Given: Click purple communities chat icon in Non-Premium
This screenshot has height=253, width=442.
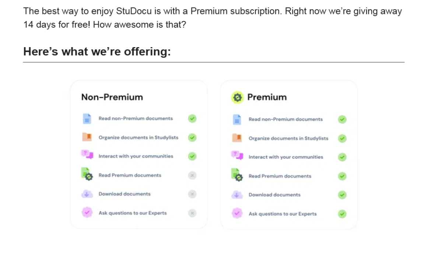Looking at the screenshot, I should pyautogui.click(x=87, y=154).
